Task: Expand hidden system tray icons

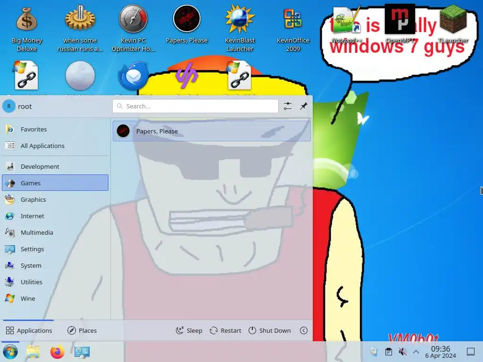Action: [416, 352]
